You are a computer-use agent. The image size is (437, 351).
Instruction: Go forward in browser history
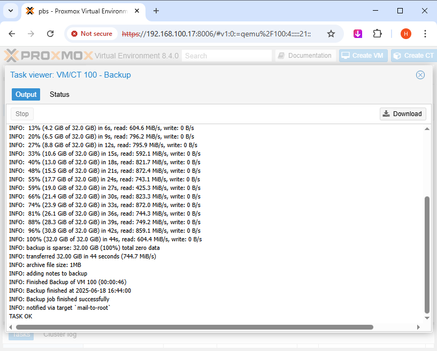(31, 34)
